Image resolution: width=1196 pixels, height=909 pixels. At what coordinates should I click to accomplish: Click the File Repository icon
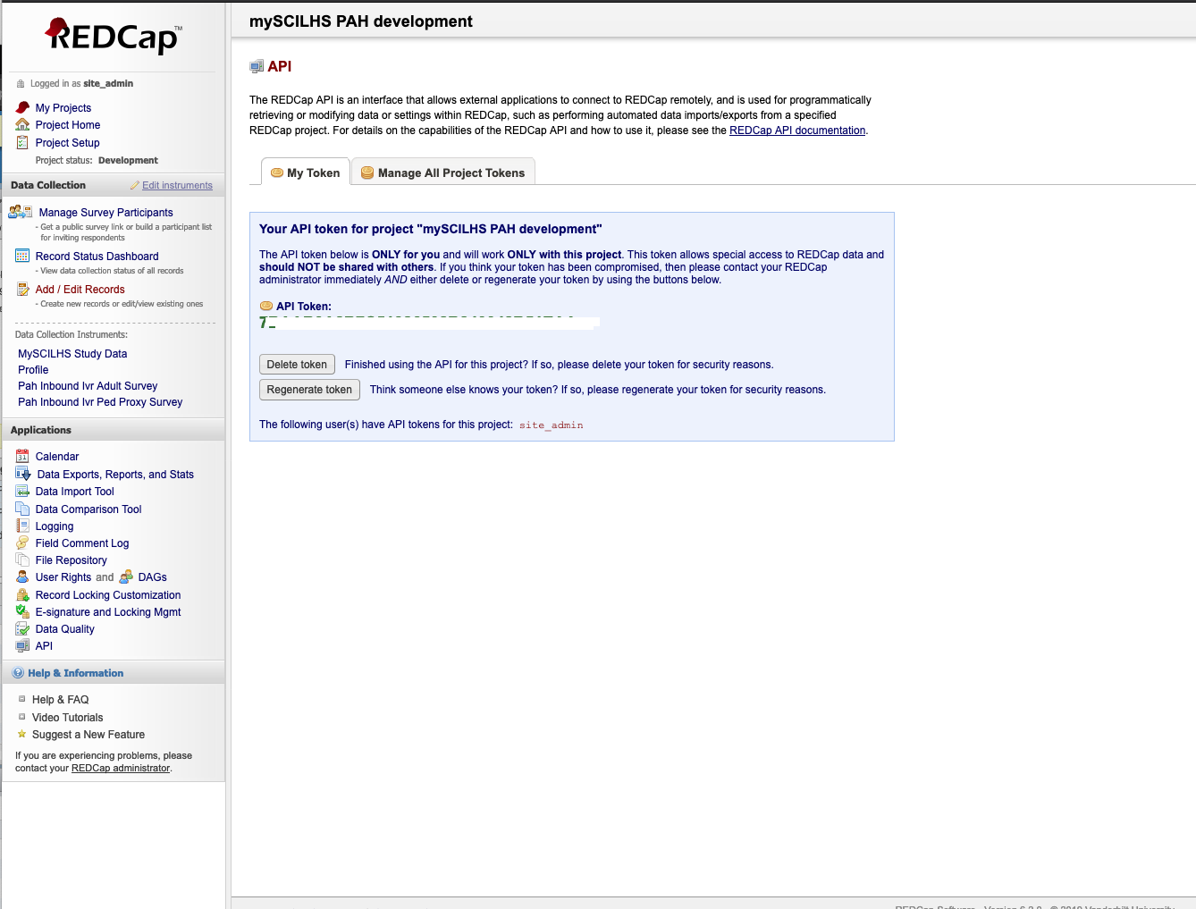click(x=22, y=560)
